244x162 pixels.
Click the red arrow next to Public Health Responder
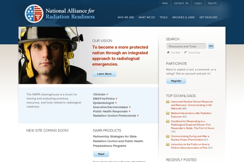[x=129, y=111]
